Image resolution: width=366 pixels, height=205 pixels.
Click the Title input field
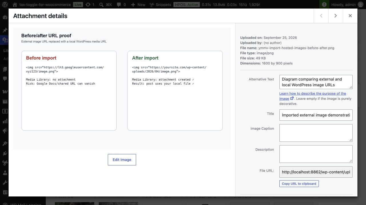click(316, 115)
